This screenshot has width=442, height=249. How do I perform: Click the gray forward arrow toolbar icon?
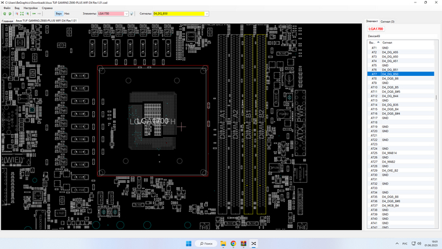click(x=39, y=13)
